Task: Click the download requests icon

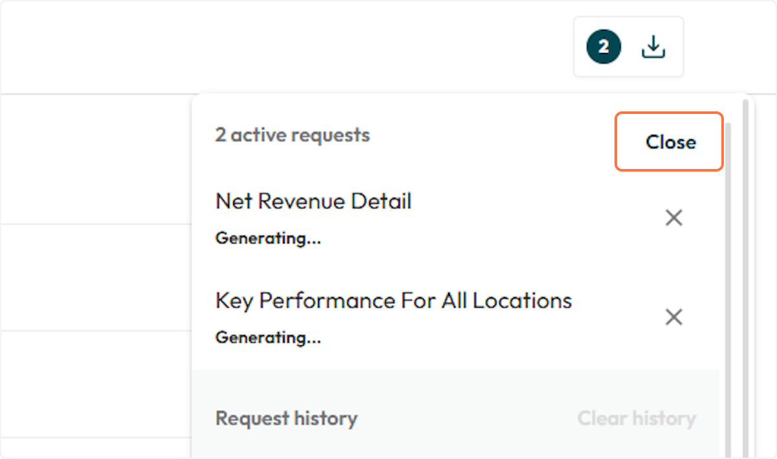Action: coord(653,47)
